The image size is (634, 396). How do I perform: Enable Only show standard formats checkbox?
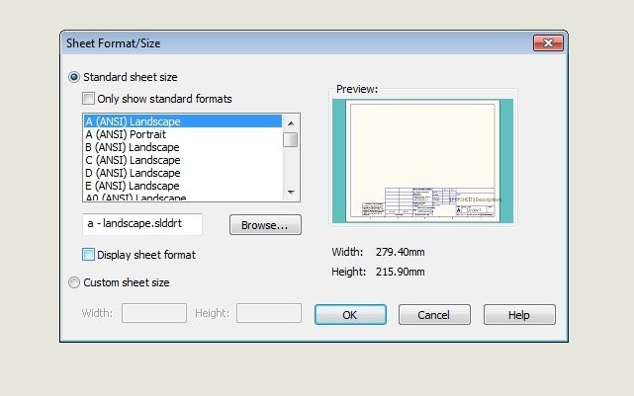pyautogui.click(x=89, y=99)
